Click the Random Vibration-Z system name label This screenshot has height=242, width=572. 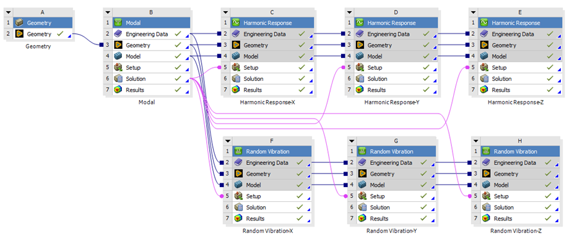coord(516,231)
